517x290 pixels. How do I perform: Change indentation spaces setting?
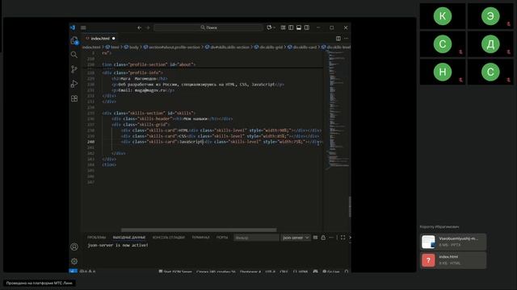click(x=250, y=271)
